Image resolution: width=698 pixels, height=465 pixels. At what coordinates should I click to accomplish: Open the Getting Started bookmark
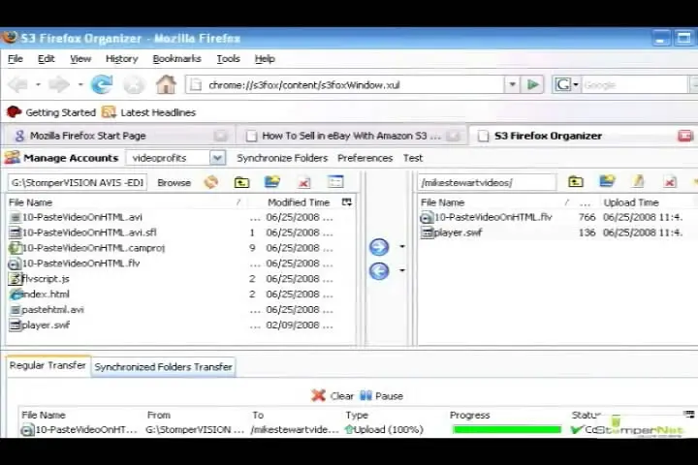pyautogui.click(x=51, y=112)
